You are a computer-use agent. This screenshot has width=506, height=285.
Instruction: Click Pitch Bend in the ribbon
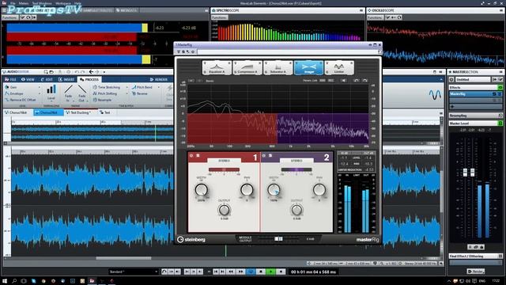[142, 87]
